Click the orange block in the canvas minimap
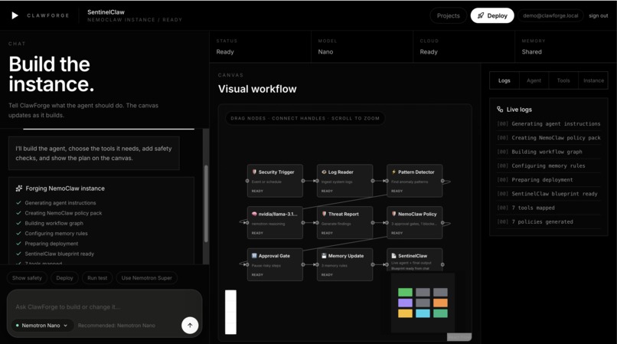The height and width of the screenshot is (344, 617). click(x=440, y=303)
